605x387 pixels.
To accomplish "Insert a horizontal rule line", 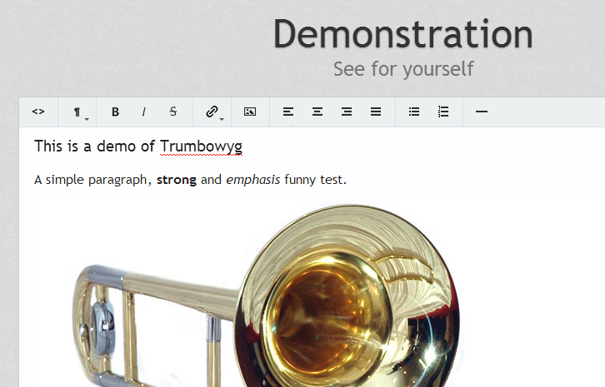I will [x=481, y=112].
